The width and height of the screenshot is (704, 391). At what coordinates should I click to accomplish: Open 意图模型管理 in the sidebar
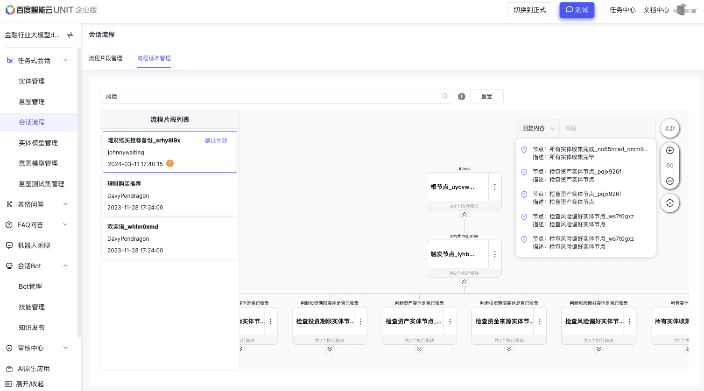tap(38, 163)
